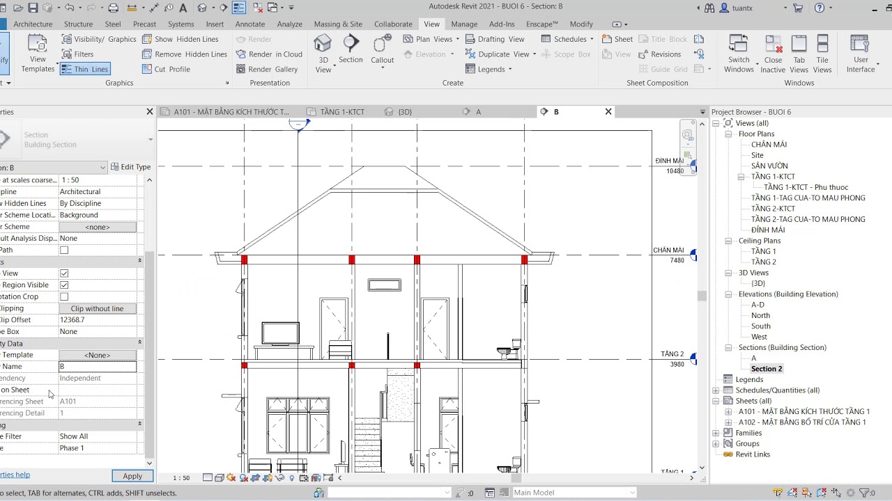Expand the Families node
The height and width of the screenshot is (501, 892).
pyautogui.click(x=716, y=433)
